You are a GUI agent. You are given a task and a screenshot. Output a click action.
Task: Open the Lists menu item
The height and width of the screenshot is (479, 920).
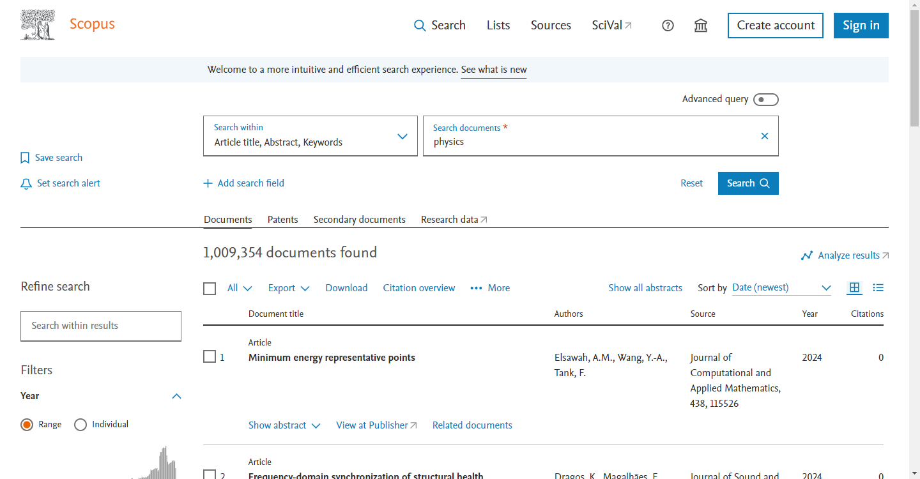[498, 26]
